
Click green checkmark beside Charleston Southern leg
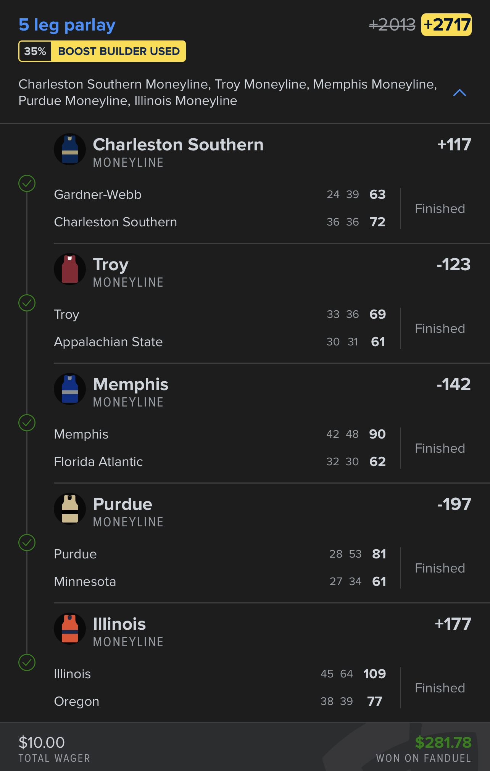(27, 184)
